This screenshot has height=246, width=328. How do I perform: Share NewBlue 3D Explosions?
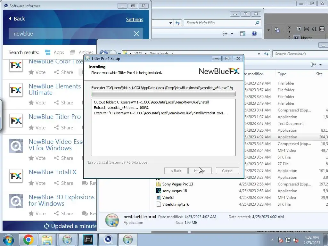[x=64, y=213]
